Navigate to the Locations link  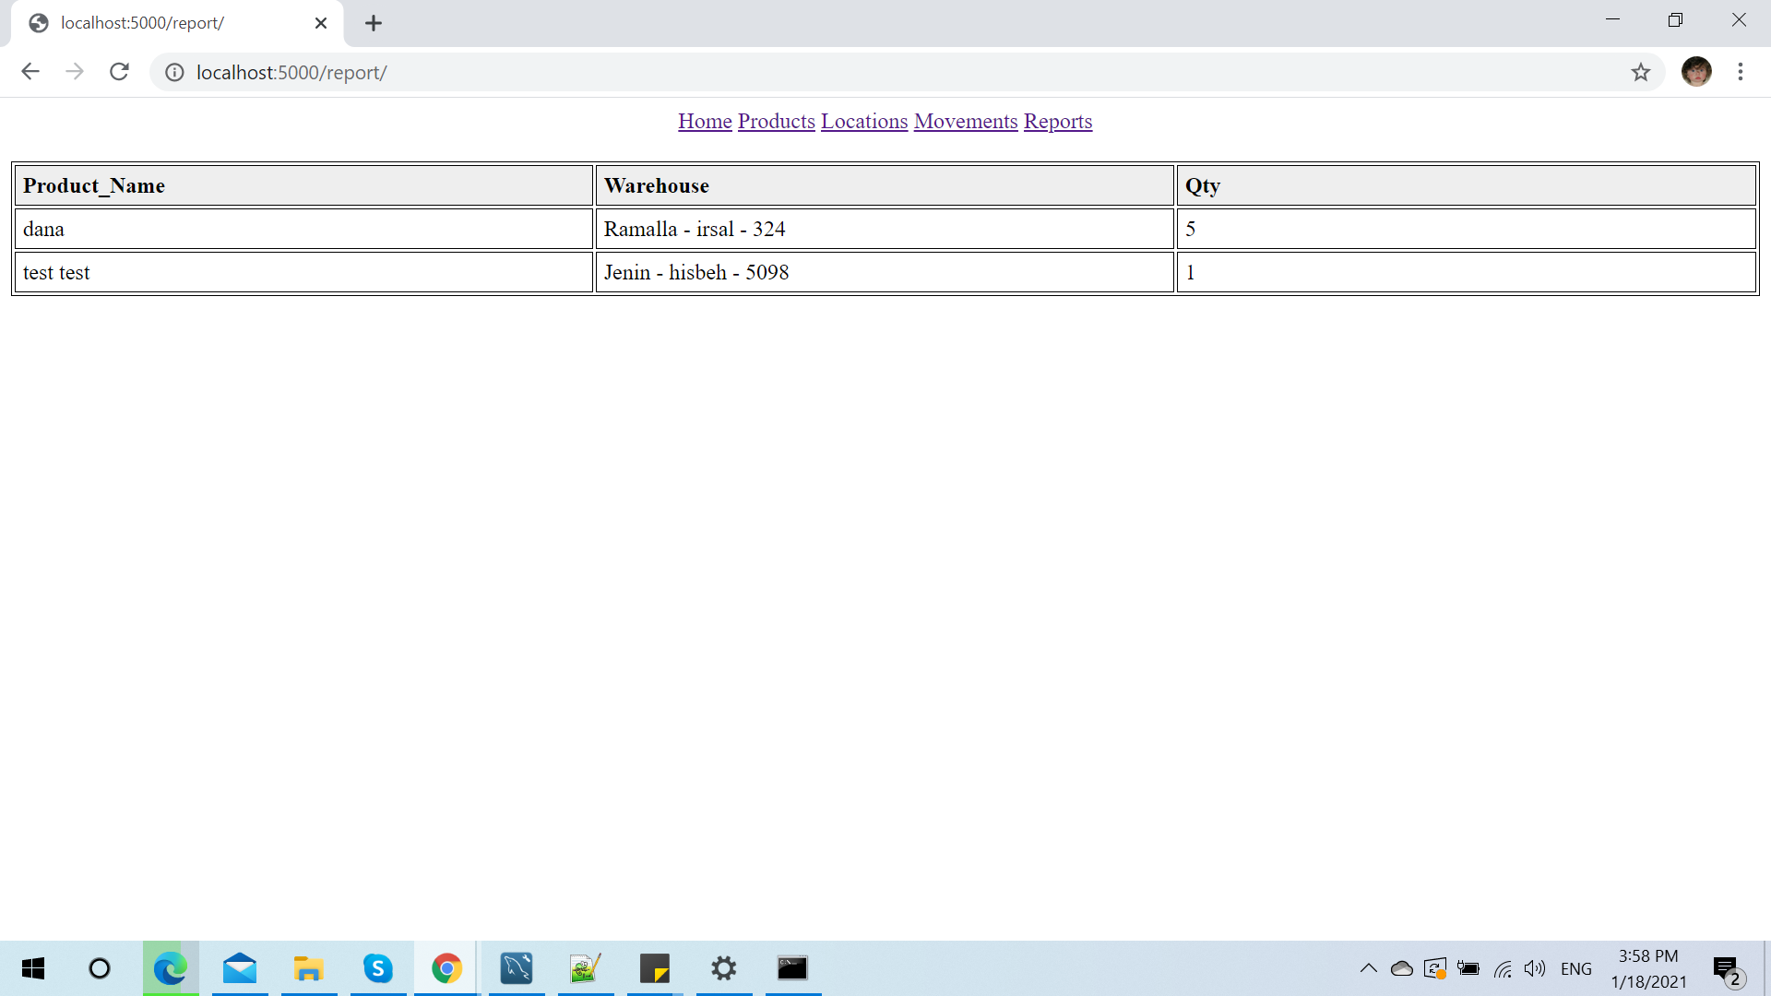click(x=864, y=122)
